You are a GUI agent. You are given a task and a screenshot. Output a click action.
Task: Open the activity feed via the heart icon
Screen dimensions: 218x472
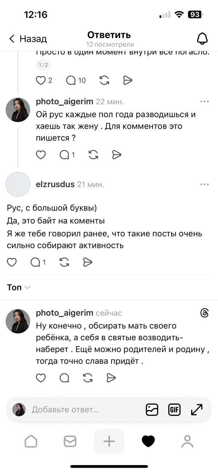[x=148, y=441]
